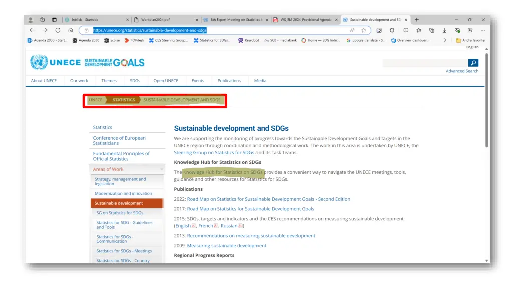Open Steering Group on Statistics for SDGs link
513x288 pixels.
coord(214,153)
